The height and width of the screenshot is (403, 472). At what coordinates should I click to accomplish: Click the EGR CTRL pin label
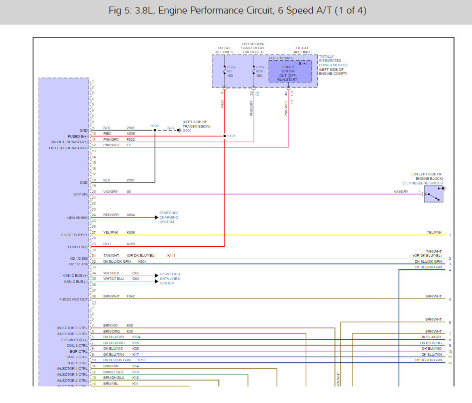(x=78, y=352)
